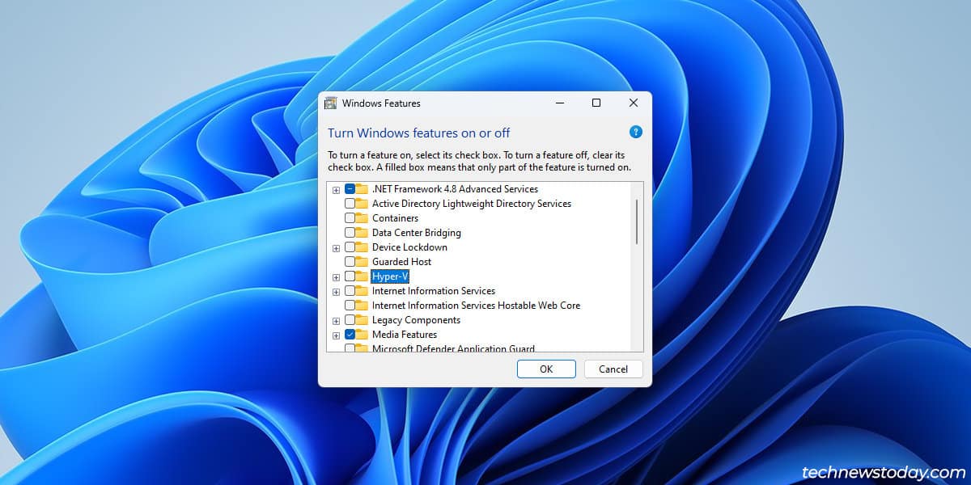The width and height of the screenshot is (971, 485).
Task: Select the Containers label
Action: click(395, 218)
